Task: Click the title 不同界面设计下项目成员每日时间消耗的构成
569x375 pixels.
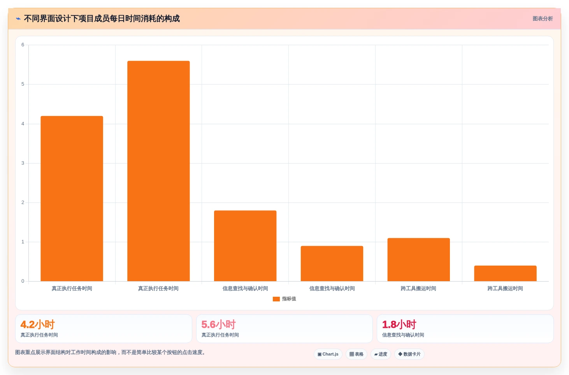Action: 102,19
